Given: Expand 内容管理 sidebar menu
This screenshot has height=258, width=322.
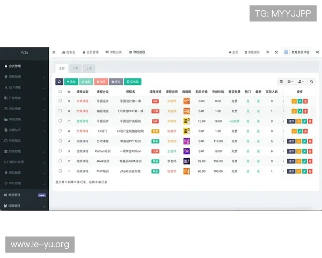Looking at the screenshot, I should (25, 109).
